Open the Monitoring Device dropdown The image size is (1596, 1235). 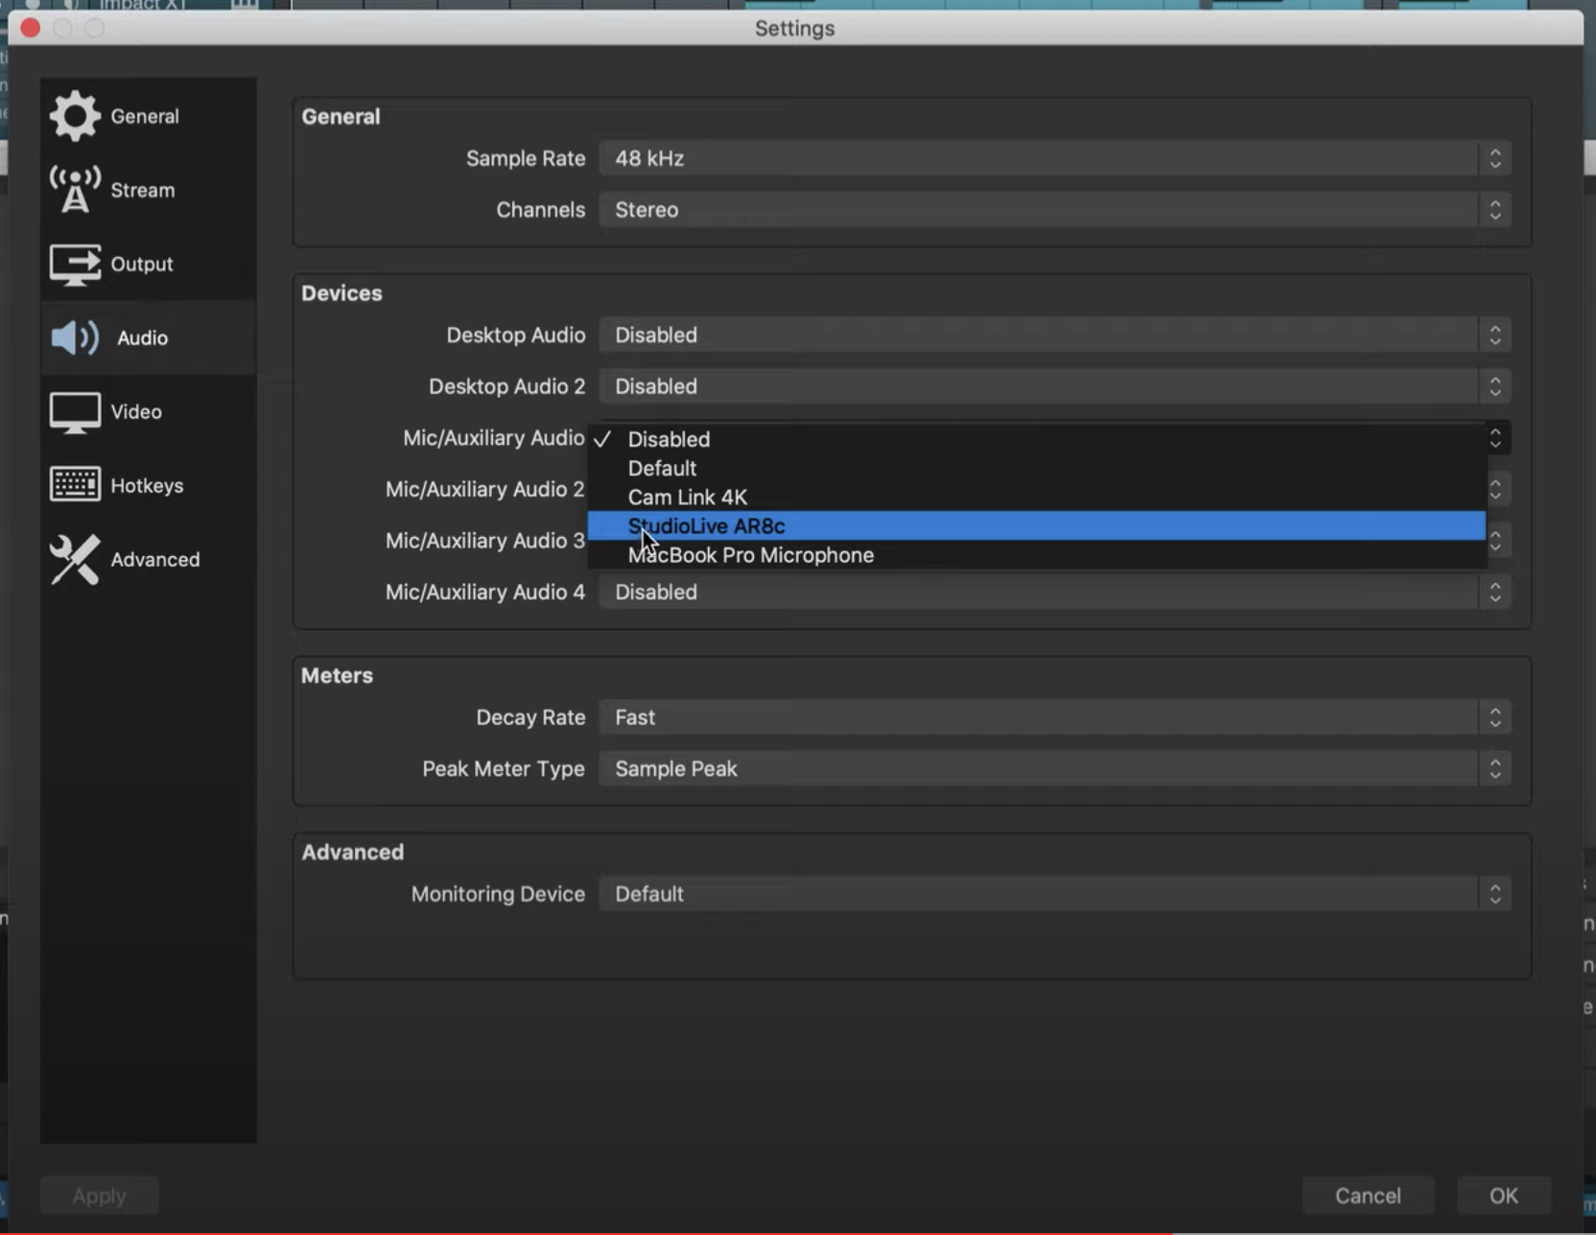[1055, 894]
